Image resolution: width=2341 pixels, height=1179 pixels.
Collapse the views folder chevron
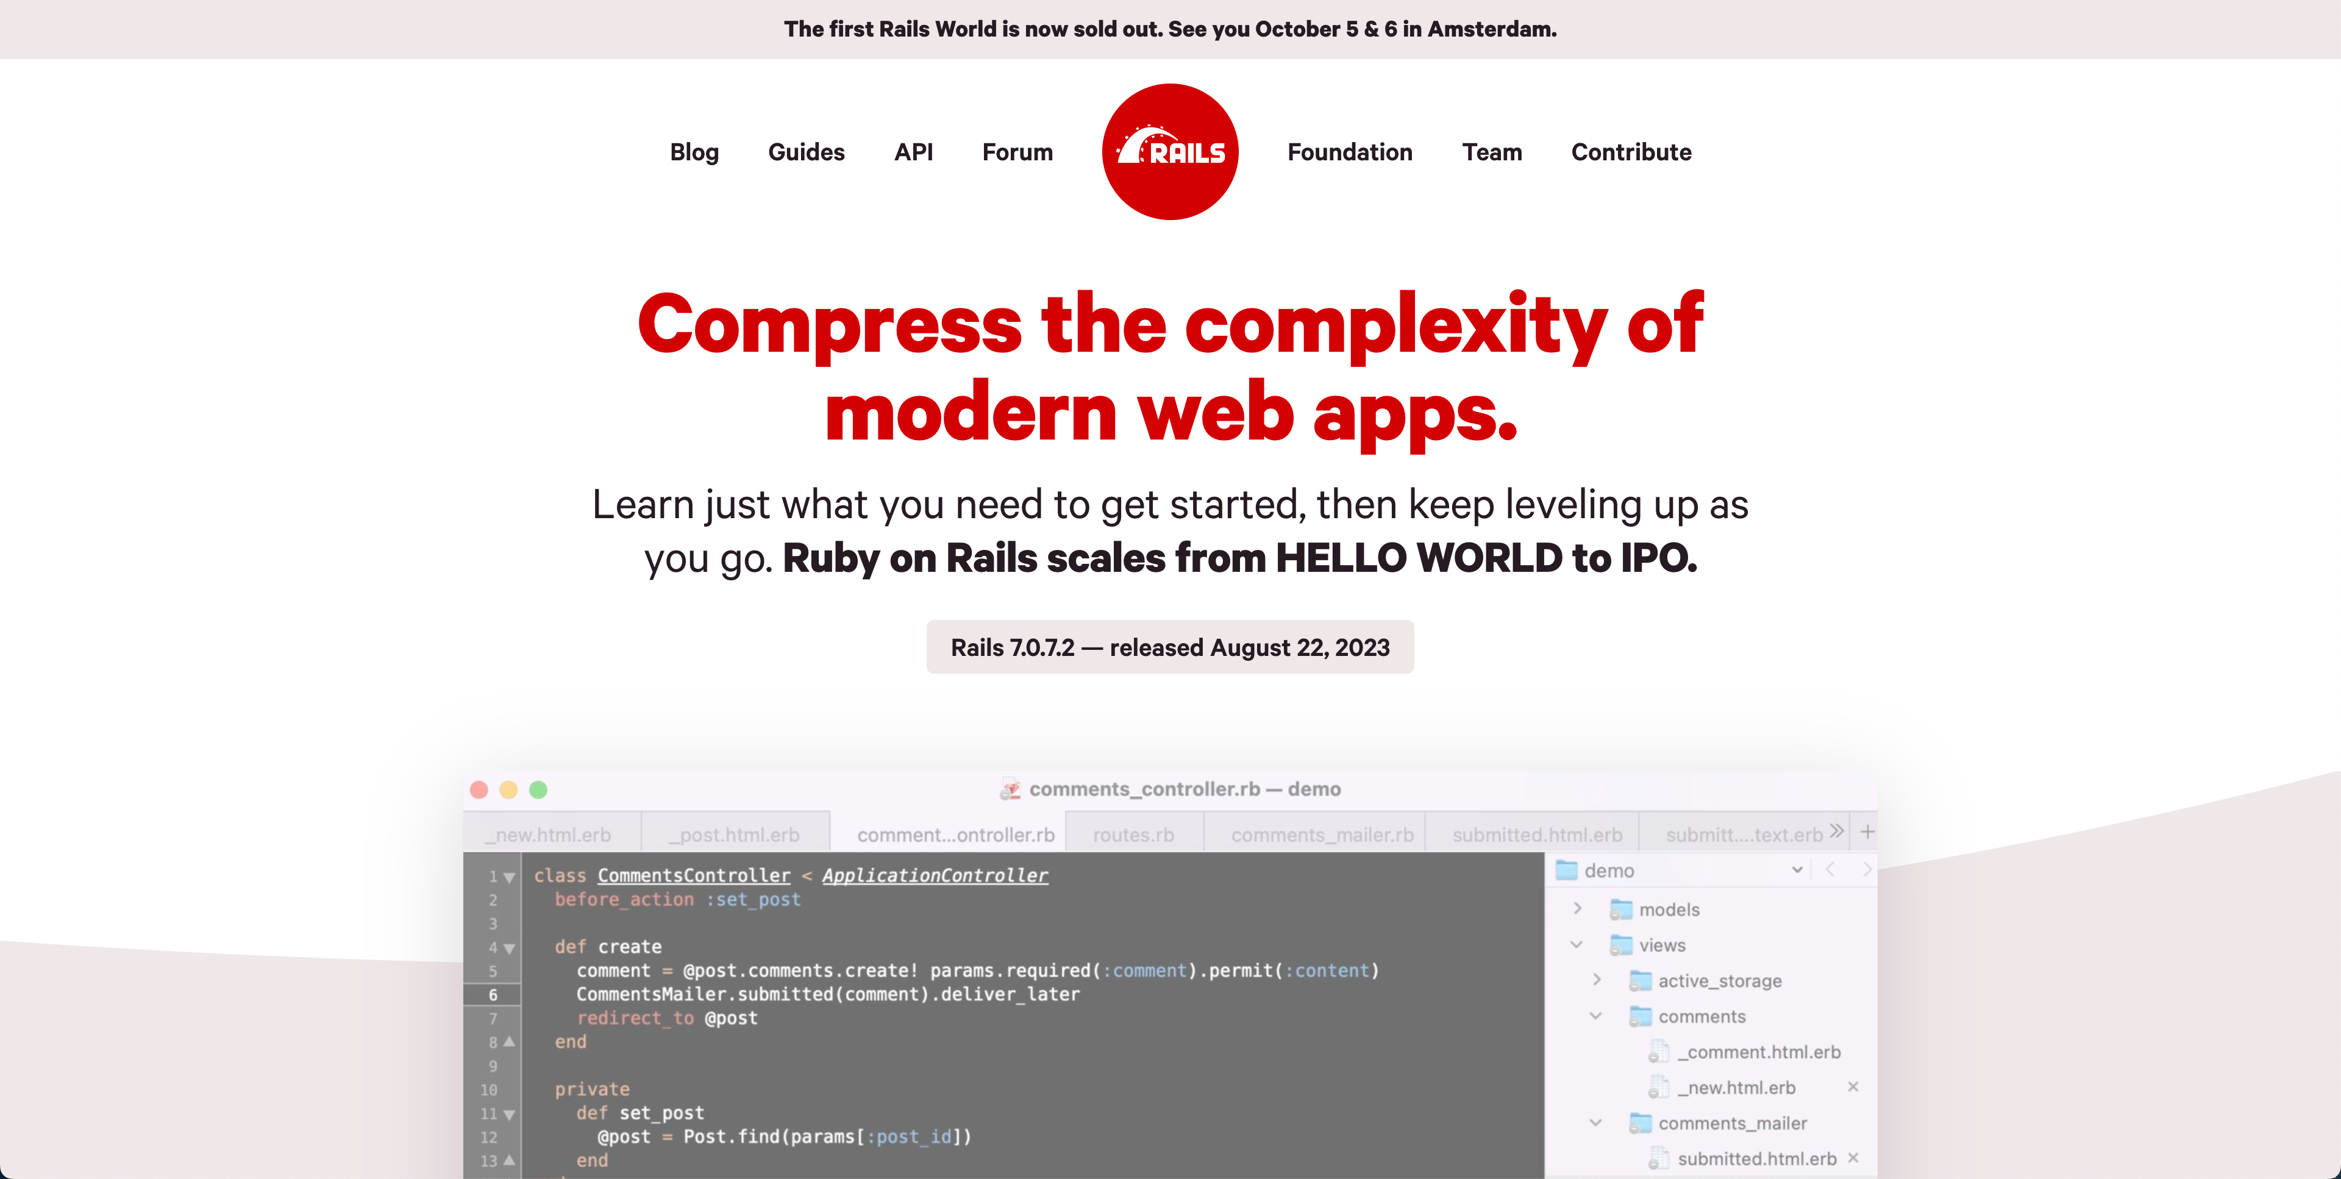point(1577,944)
